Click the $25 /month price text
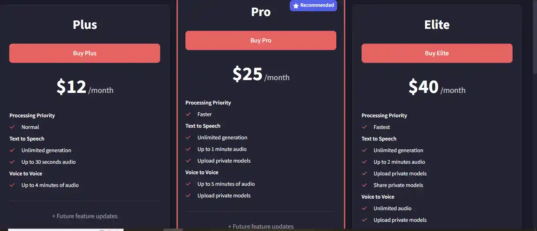The image size is (537, 231). pyautogui.click(x=261, y=74)
